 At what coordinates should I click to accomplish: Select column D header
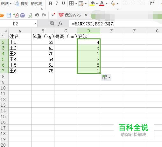coord(88,31)
